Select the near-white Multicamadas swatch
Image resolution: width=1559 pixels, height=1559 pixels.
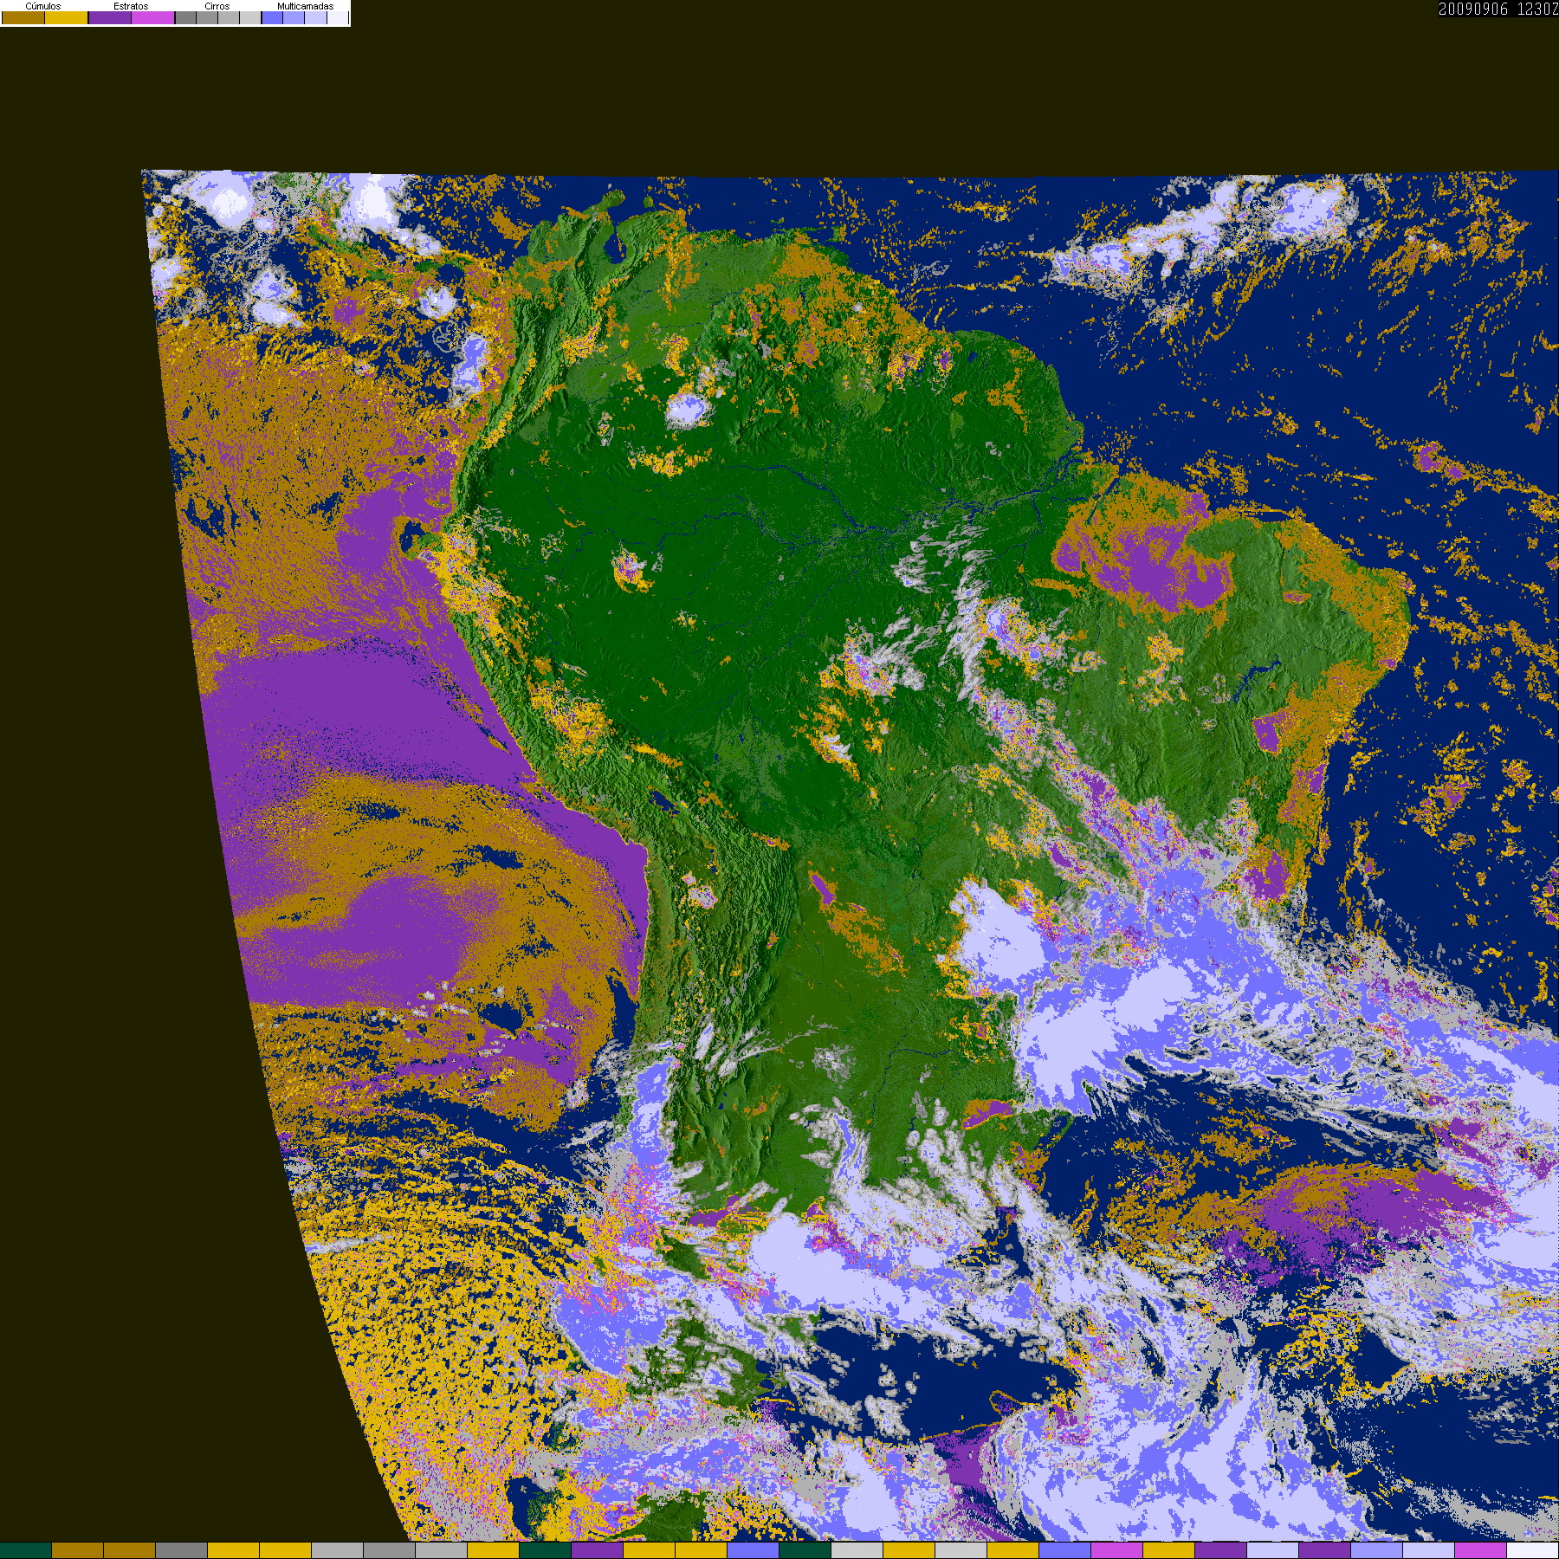338,17
